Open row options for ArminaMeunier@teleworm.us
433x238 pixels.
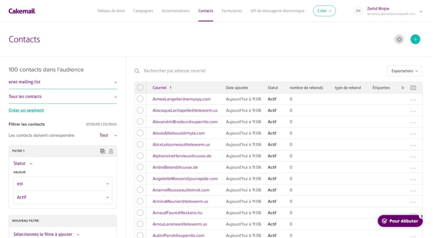413,202
